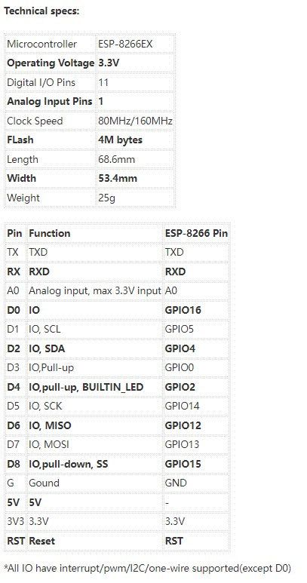The image size is (307, 583).
Task: Select the 68.6mm length value
Action: coord(116,159)
